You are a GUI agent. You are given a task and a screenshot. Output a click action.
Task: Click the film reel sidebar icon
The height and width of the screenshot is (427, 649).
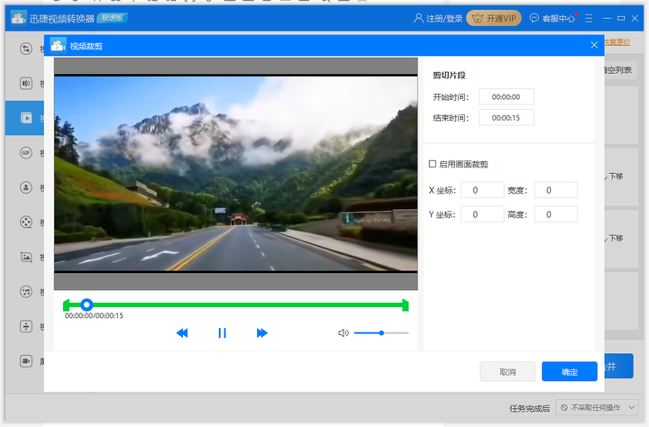pos(26,223)
